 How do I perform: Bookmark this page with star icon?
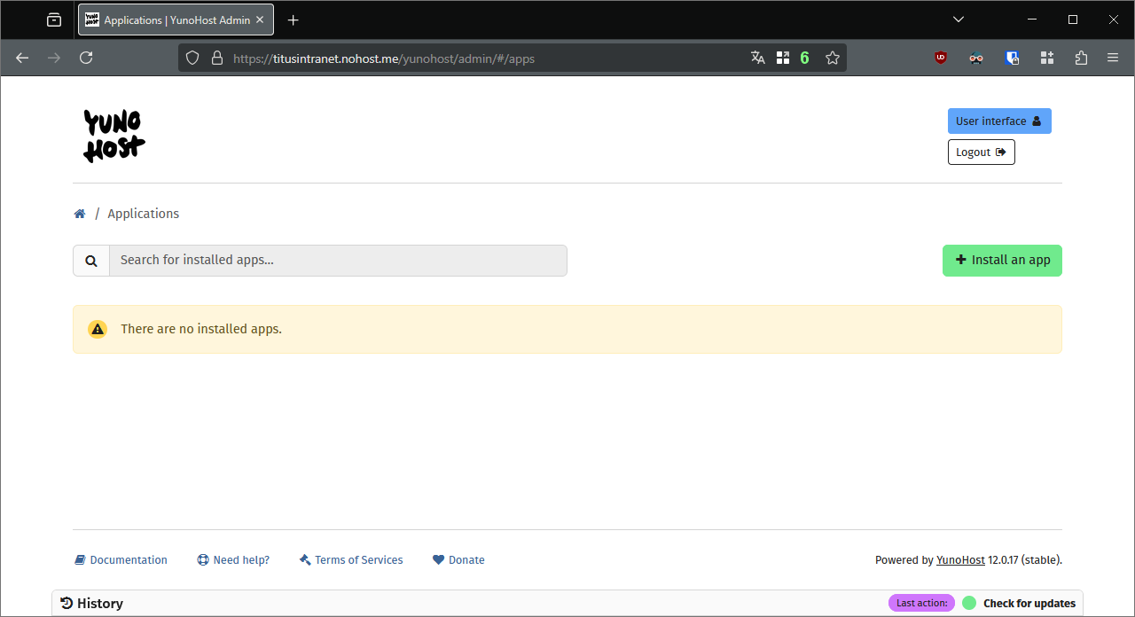tap(832, 58)
